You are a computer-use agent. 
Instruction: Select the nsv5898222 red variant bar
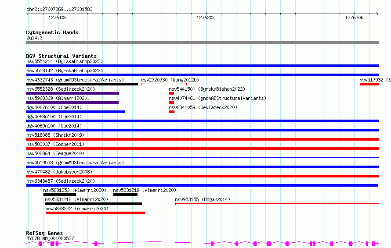point(95,213)
